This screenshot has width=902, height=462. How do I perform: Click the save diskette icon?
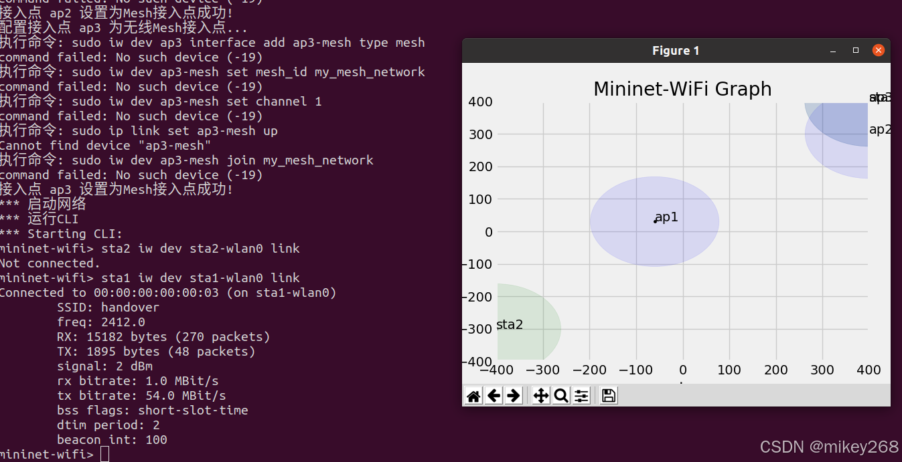pos(607,395)
